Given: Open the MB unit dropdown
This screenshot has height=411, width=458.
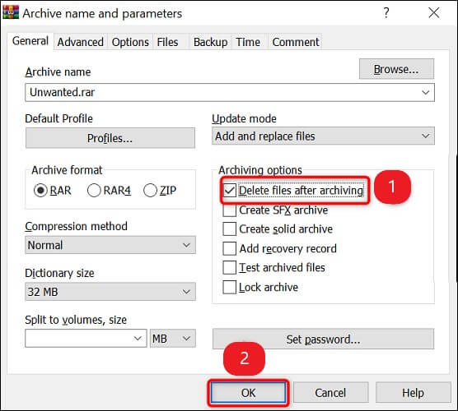Looking at the screenshot, I should (173, 339).
